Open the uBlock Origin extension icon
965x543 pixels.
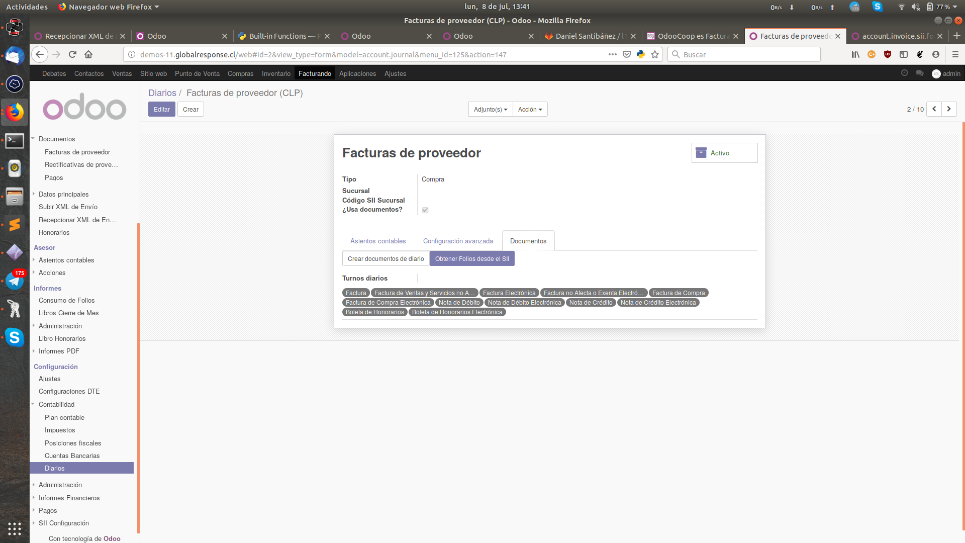(x=888, y=54)
